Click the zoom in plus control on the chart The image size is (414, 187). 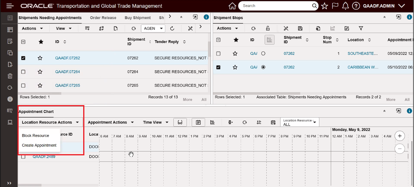click(400, 136)
